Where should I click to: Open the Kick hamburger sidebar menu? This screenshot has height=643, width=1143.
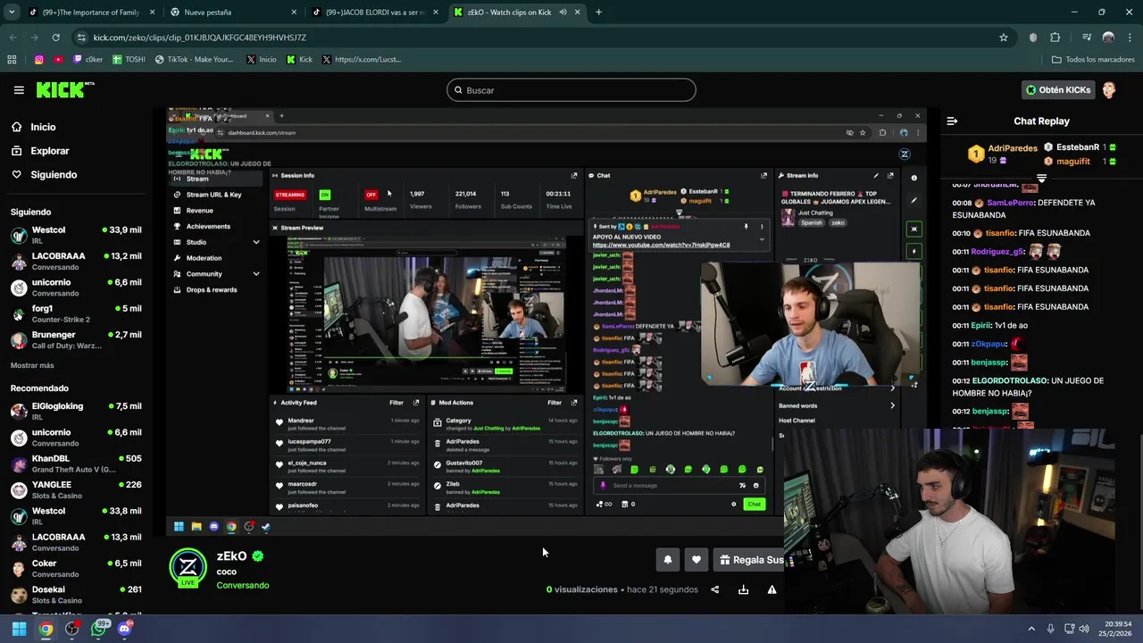click(19, 90)
